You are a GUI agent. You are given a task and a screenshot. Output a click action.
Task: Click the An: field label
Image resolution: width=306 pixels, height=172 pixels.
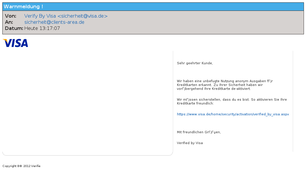pos(9,22)
